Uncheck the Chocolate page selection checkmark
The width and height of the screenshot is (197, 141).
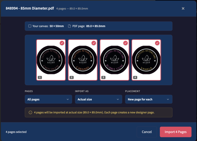[x=62, y=43]
